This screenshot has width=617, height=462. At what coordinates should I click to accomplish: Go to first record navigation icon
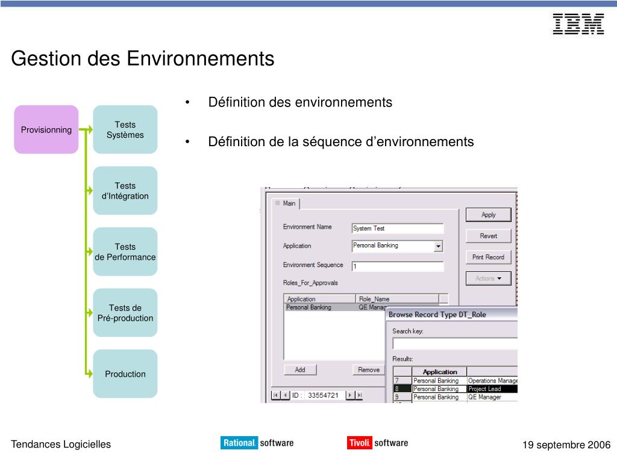point(276,395)
